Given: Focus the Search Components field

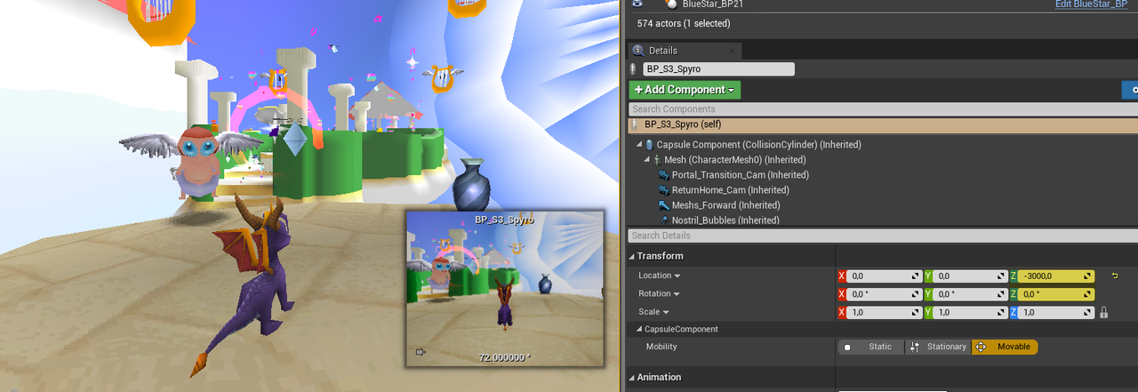Looking at the screenshot, I should pyautogui.click(x=882, y=109).
